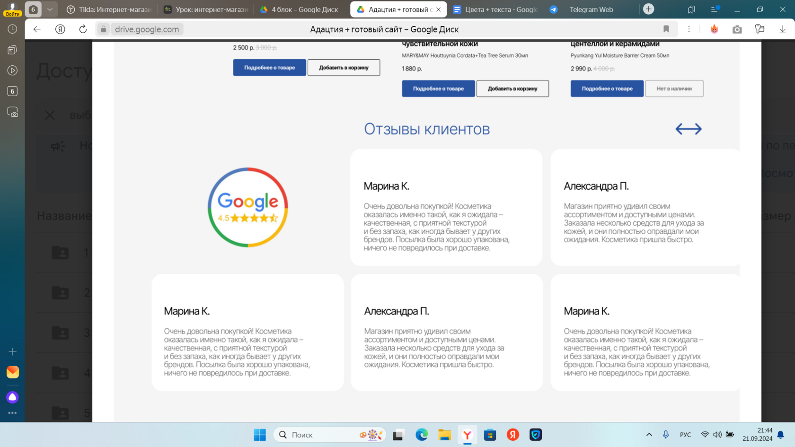Open the tab counter button showing 6

pyautogui.click(x=33, y=9)
